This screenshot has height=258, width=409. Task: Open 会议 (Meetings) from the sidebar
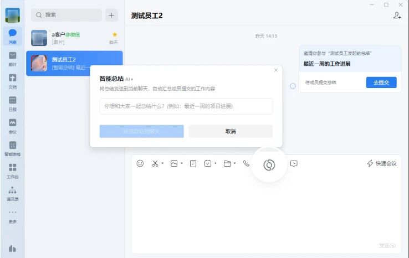click(x=12, y=126)
